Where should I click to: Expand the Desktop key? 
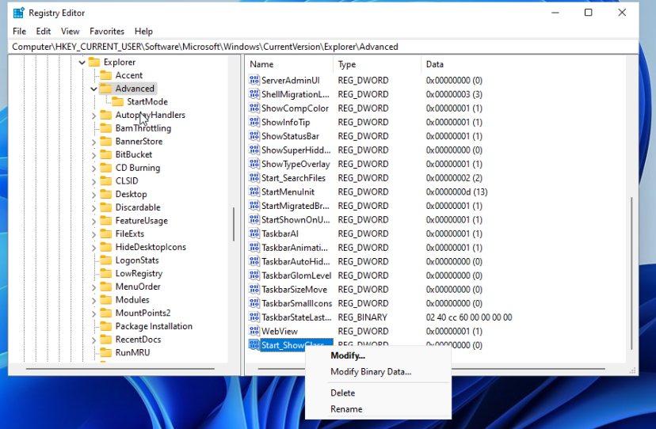click(x=93, y=195)
